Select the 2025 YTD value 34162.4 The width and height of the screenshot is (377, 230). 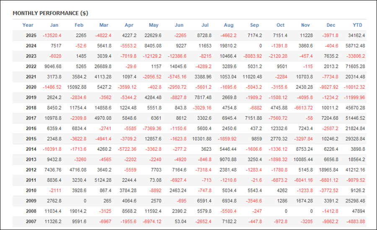pyautogui.click(x=356, y=36)
